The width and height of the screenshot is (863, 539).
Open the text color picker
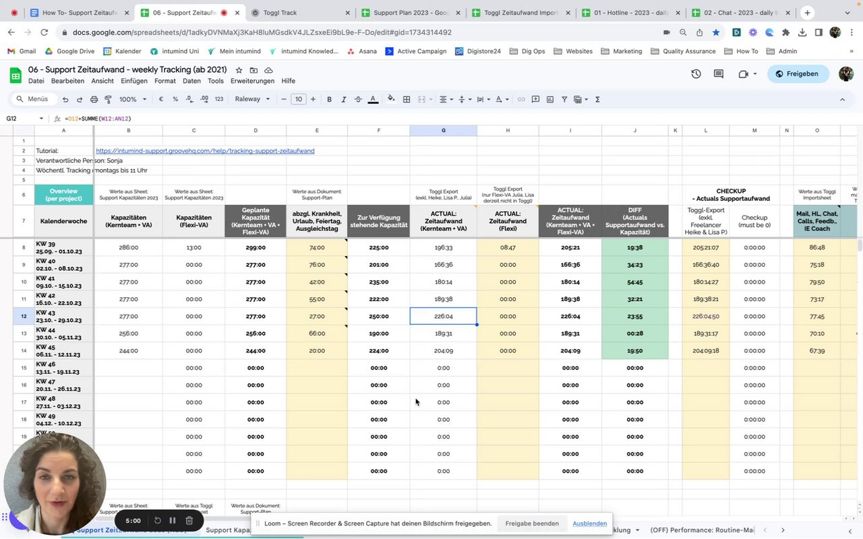tap(373, 99)
